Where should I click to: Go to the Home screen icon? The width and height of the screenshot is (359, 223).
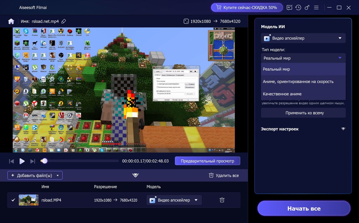[11, 21]
